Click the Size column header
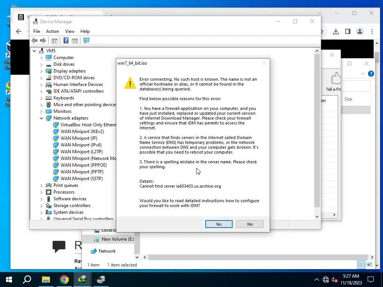The image size is (383, 287). tap(348, 99)
